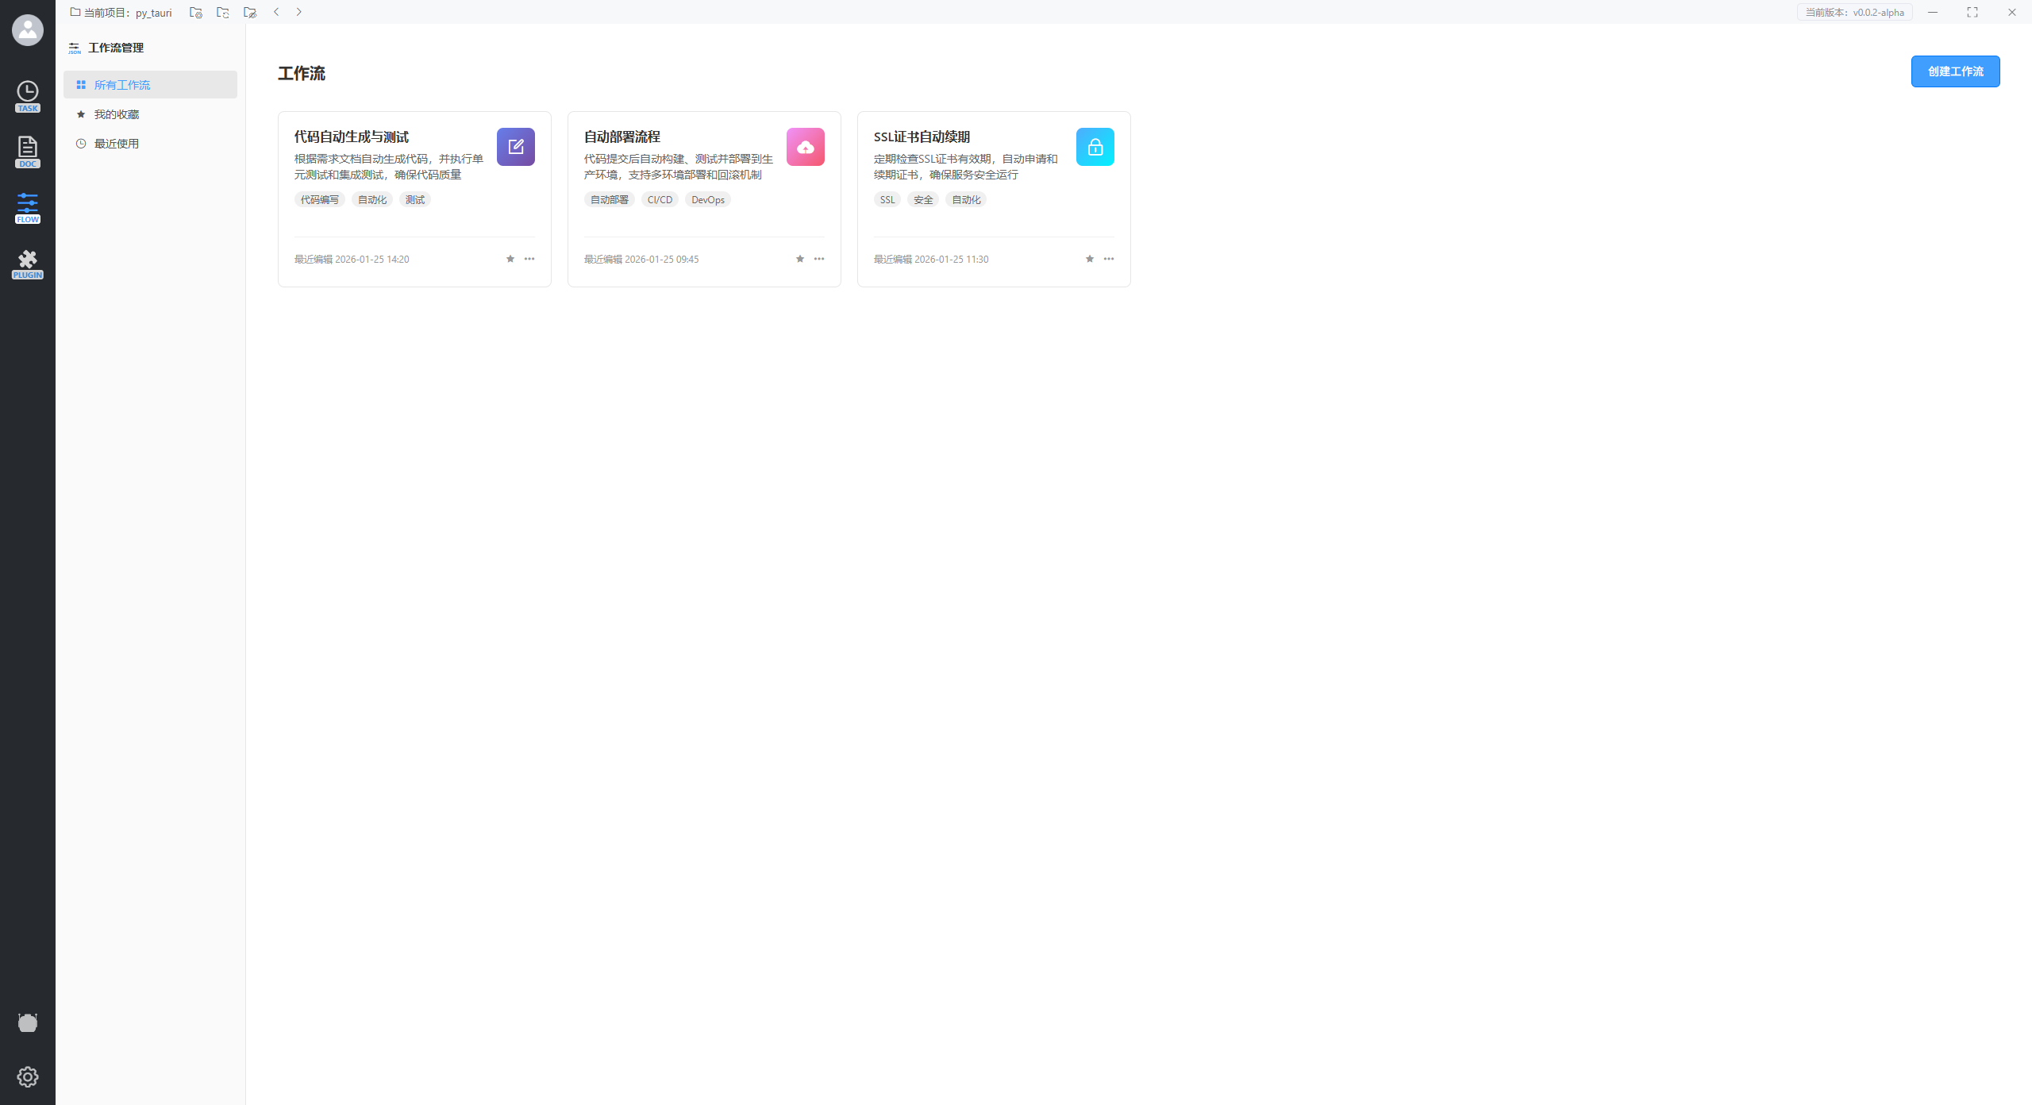Click the 创建工作流 button
The width and height of the screenshot is (2032, 1105).
pyautogui.click(x=1955, y=71)
